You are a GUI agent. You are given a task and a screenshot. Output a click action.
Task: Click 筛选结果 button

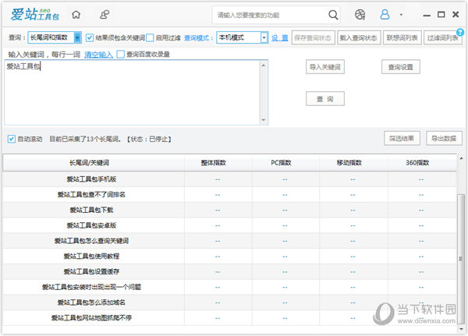click(402, 138)
